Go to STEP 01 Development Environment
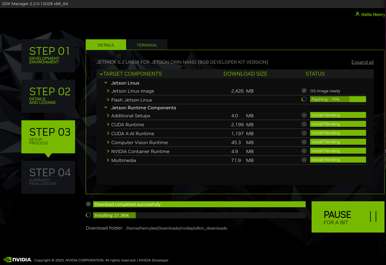The height and width of the screenshot is (265, 386). [x=48, y=56]
